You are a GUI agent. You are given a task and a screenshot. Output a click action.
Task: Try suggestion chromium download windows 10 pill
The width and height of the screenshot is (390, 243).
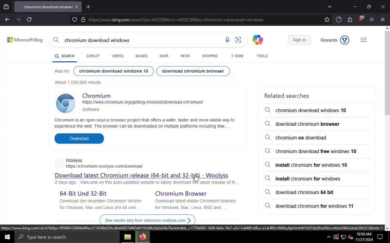(x=114, y=71)
